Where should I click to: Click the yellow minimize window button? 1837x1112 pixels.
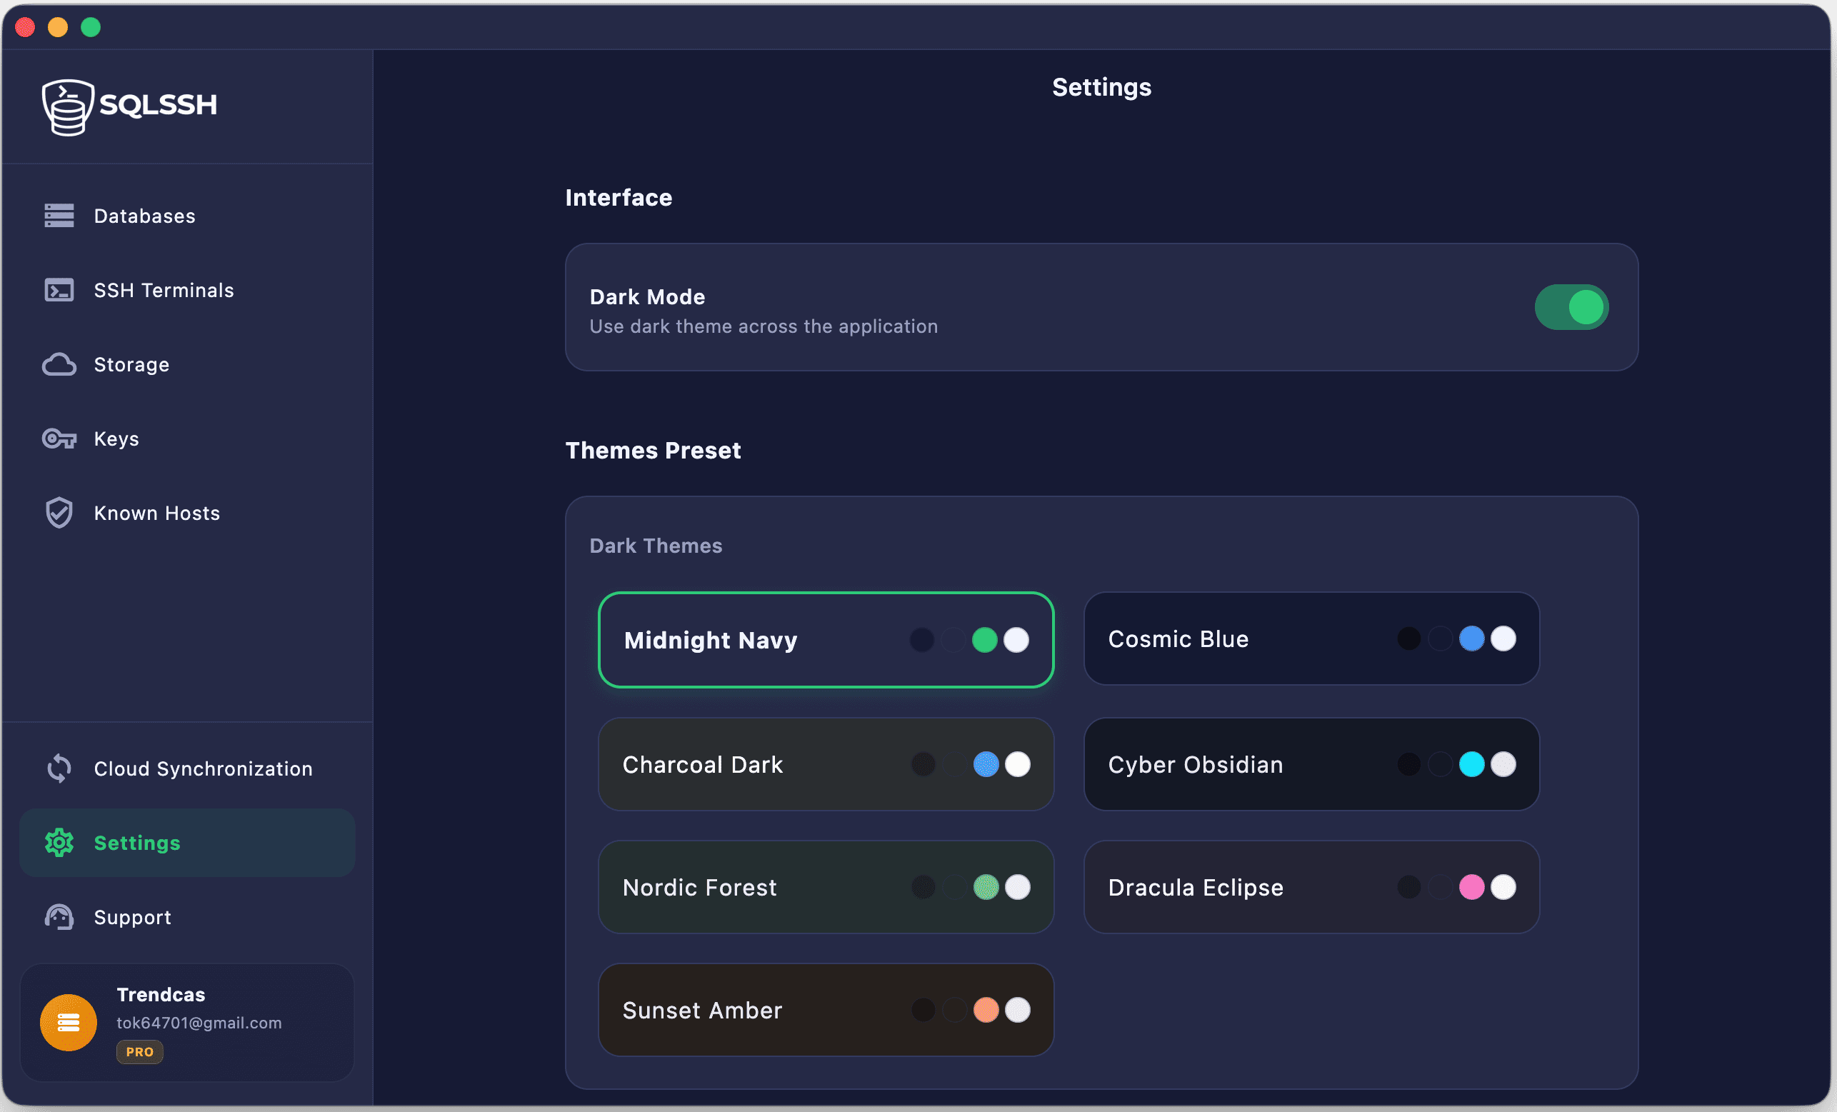(x=57, y=28)
